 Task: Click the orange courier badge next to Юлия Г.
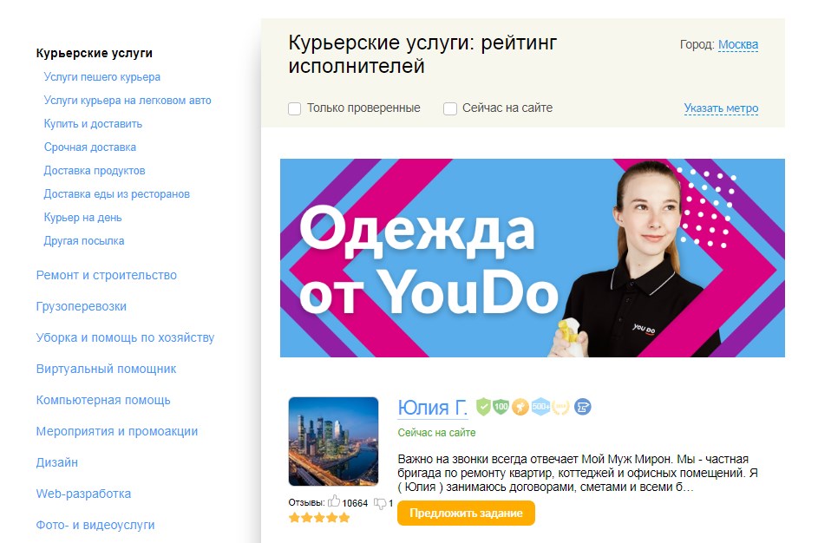(x=520, y=407)
